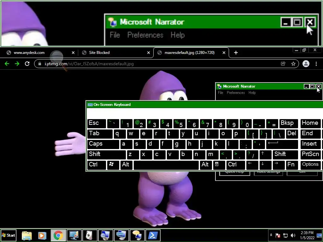Click the PrtScn key on the keyboard

(310, 155)
